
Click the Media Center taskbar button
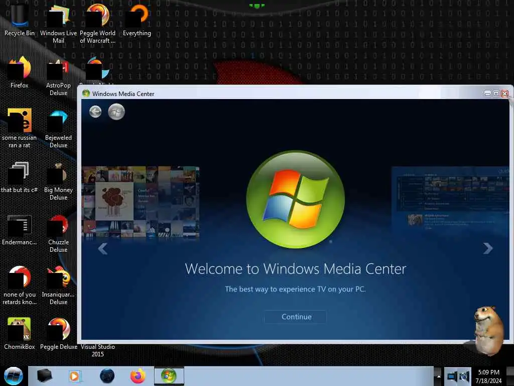(x=169, y=376)
